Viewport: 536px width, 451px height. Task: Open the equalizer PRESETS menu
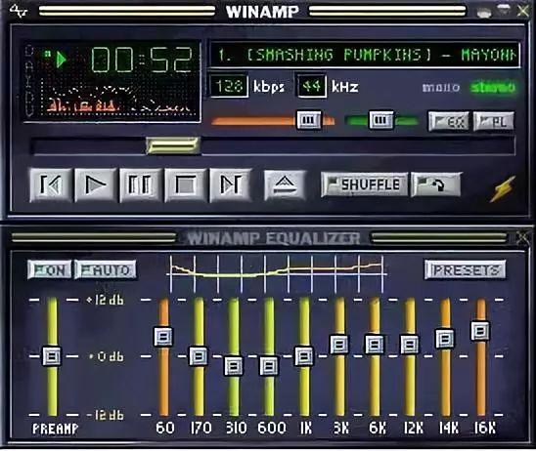point(465,269)
